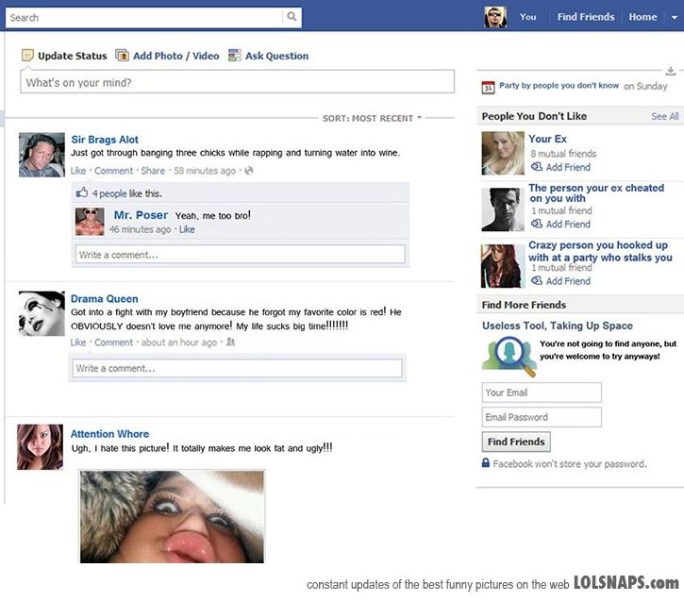This screenshot has width=684, height=601.
Task: Click the Add Friend icon under Your Ex
Action: click(537, 167)
